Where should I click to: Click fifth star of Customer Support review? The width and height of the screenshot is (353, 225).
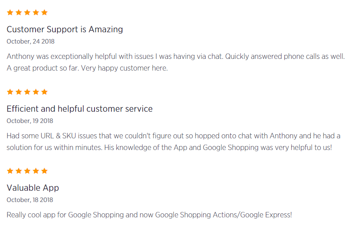[x=44, y=12]
